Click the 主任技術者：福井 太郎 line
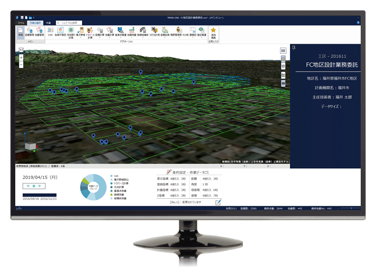 [x=332, y=97]
